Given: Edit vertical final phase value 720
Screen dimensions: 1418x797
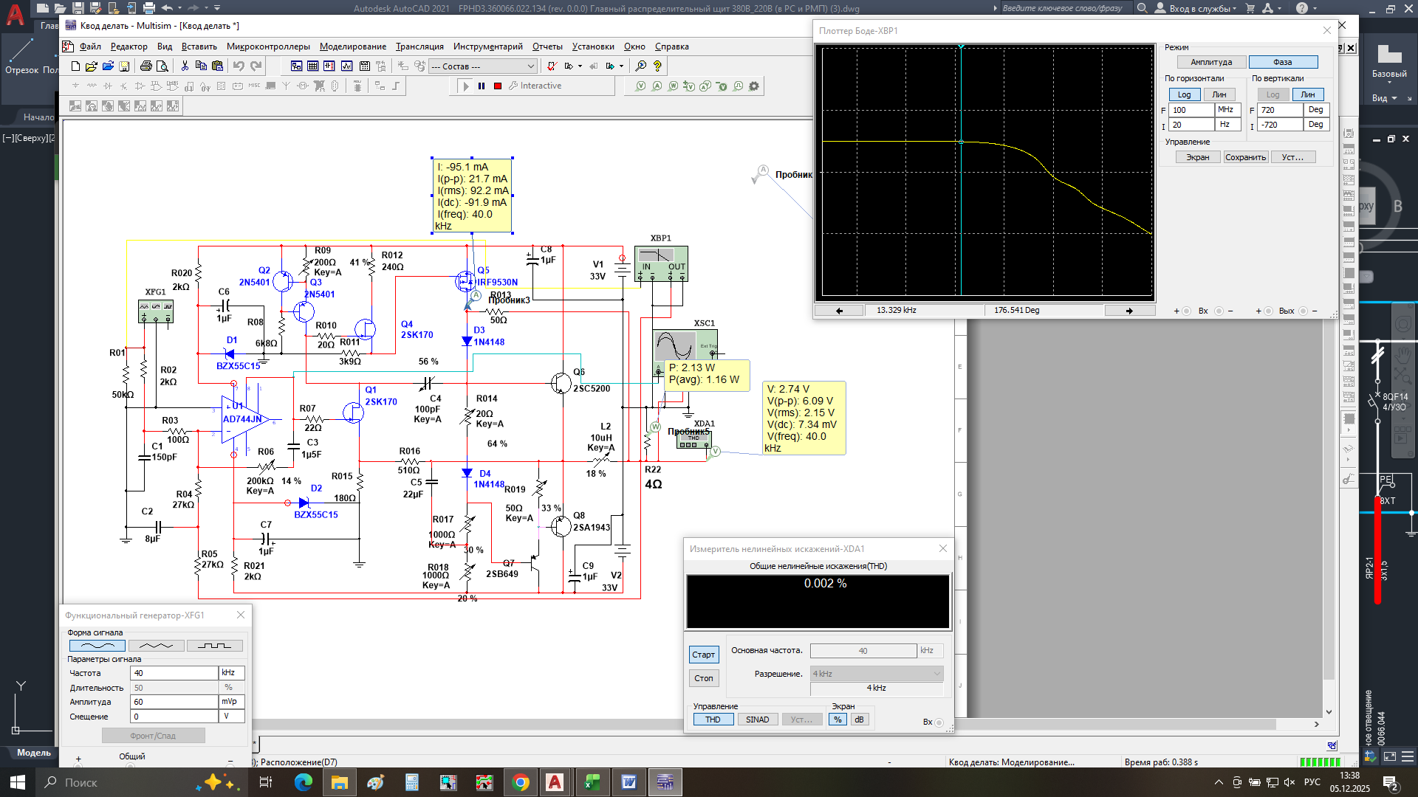Looking at the screenshot, I should pos(1281,110).
